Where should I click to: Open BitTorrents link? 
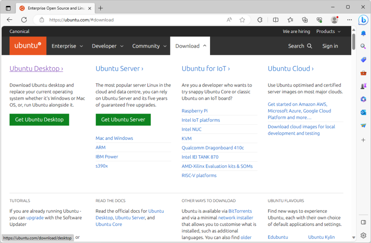click(x=240, y=211)
